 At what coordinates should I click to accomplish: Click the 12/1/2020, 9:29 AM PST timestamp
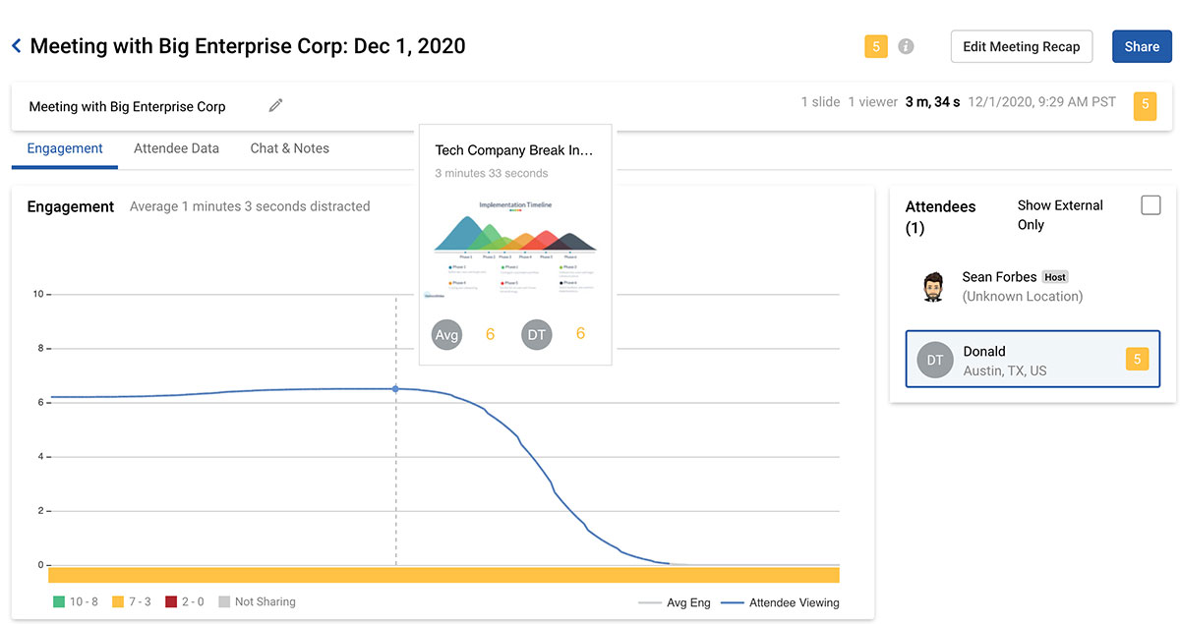tap(1042, 102)
